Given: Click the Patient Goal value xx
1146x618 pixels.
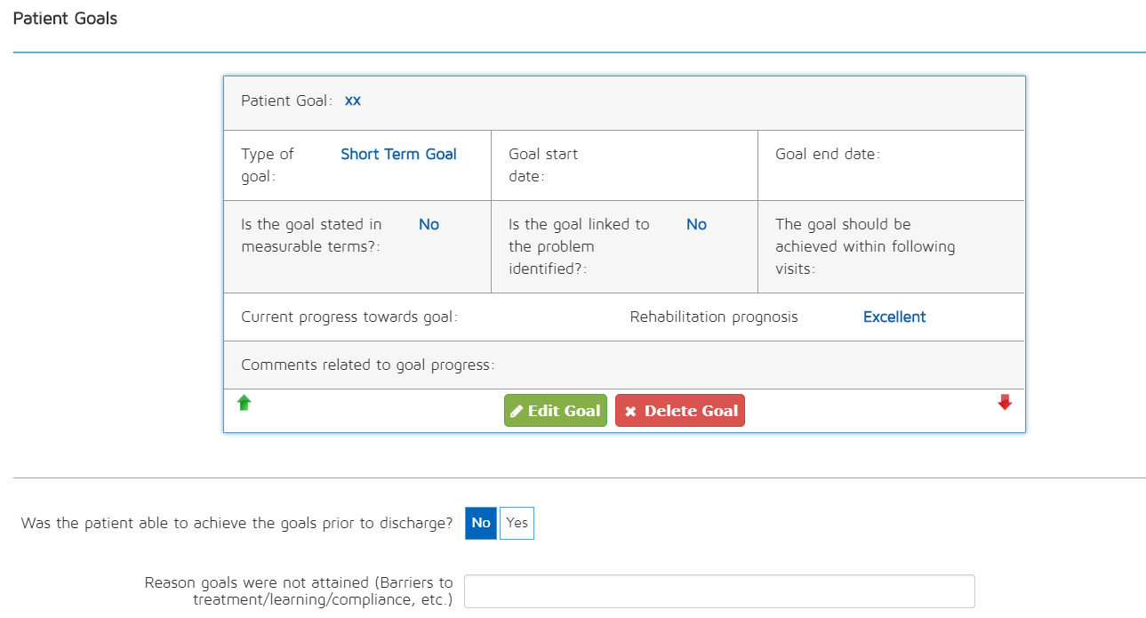Looking at the screenshot, I should point(353,100).
